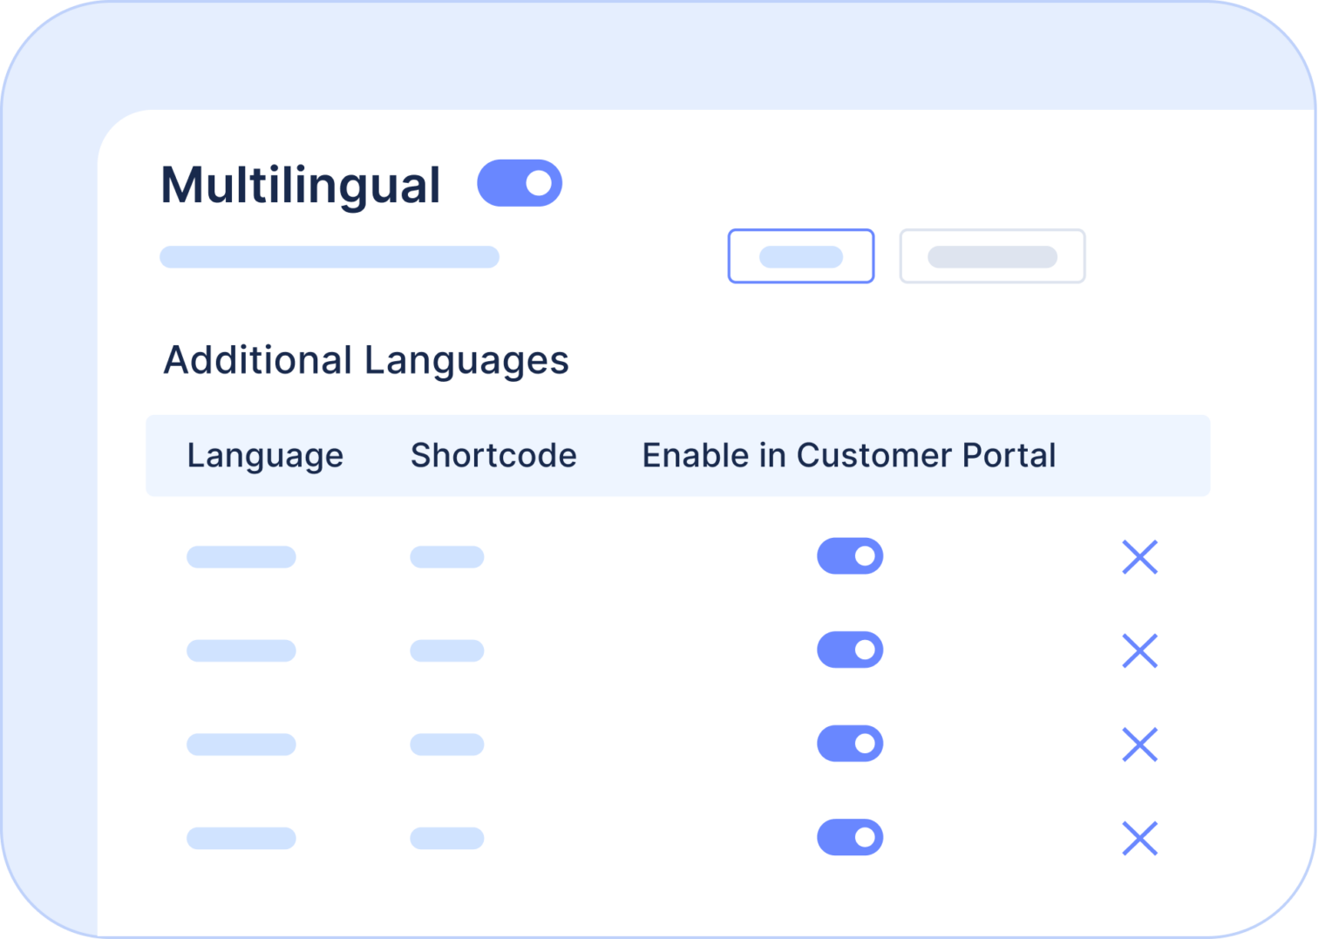1339x939 pixels.
Task: Remove the first language row with X
Action: [1139, 557]
